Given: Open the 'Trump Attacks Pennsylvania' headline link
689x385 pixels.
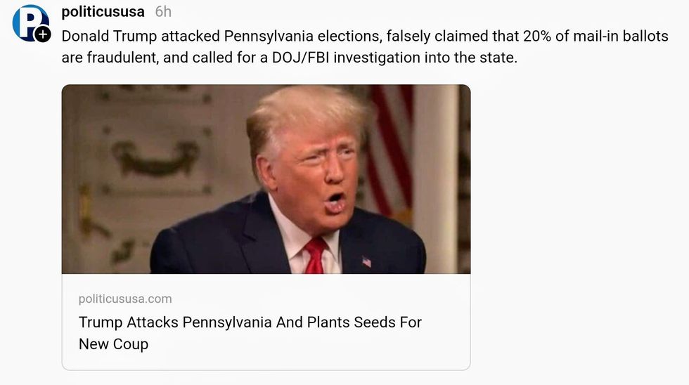Looking at the screenshot, I should coord(250,322).
